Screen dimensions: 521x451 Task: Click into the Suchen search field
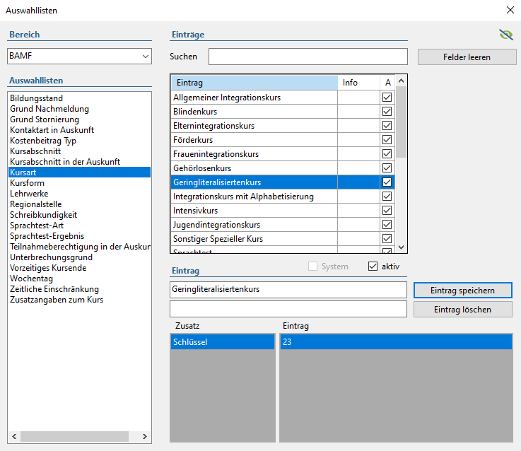click(308, 57)
